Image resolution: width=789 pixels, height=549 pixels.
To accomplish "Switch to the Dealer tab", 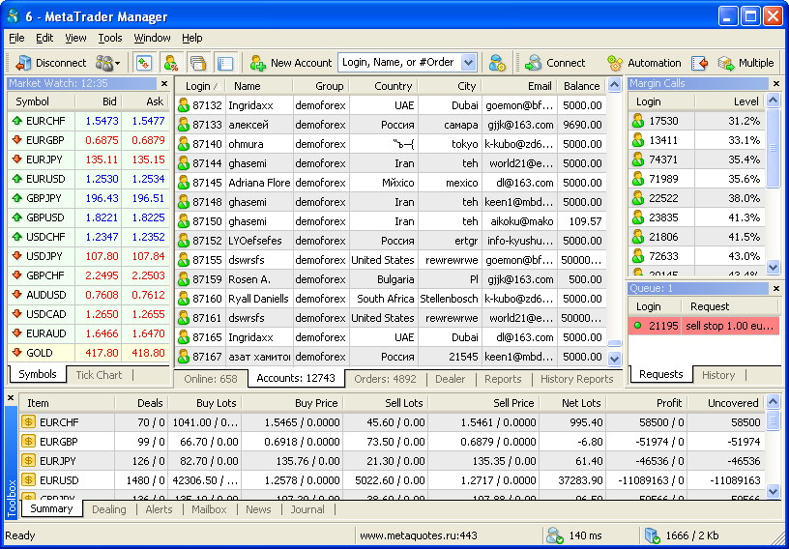I will (450, 379).
